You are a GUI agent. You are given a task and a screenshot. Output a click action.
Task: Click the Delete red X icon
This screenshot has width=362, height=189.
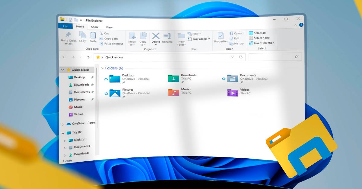point(156,36)
